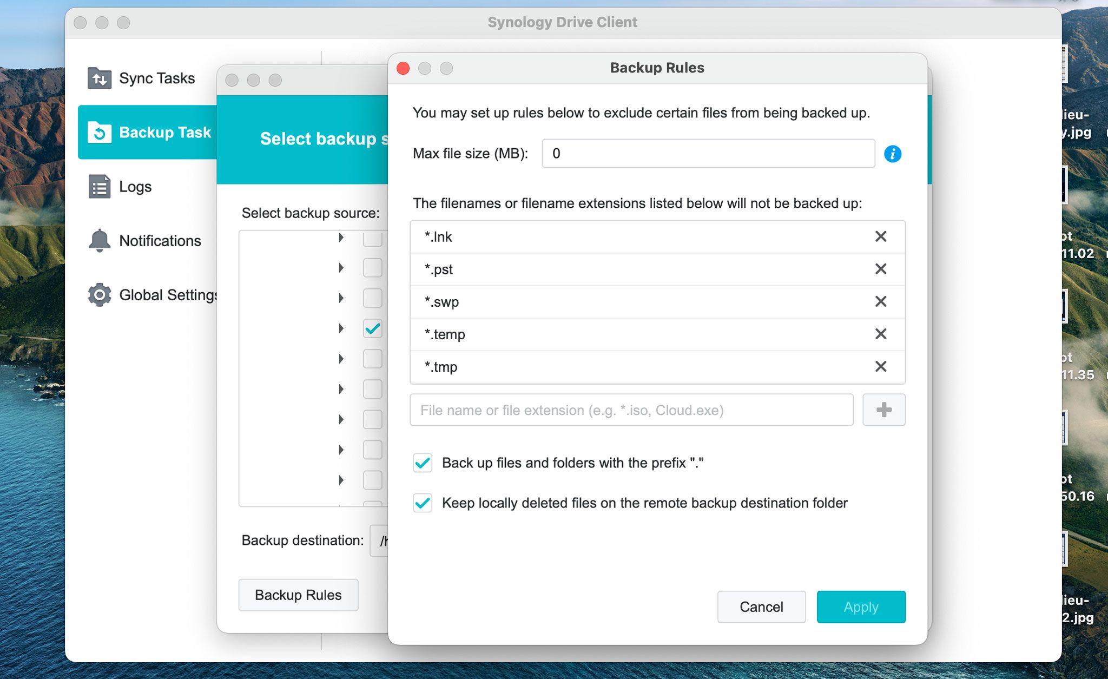This screenshot has width=1108, height=679.
Task: Click the Sync Tasks arrows icon
Action: coord(100,78)
